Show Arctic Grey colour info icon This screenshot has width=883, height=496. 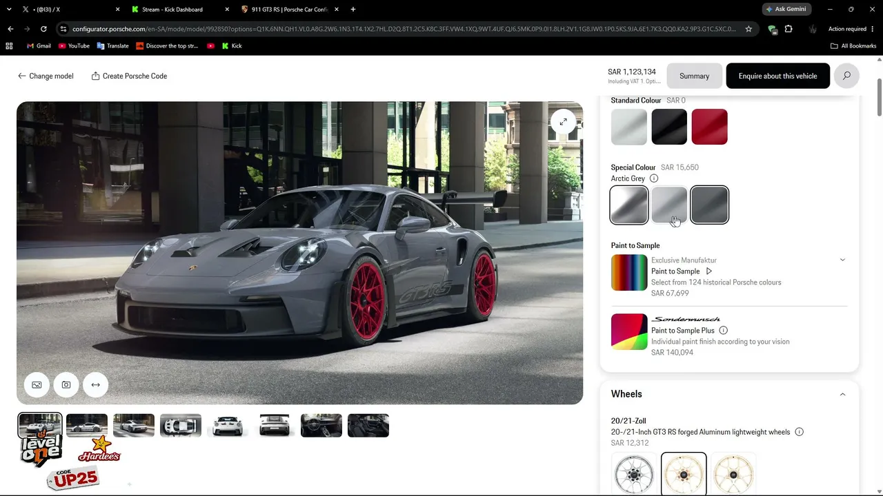coord(654,178)
